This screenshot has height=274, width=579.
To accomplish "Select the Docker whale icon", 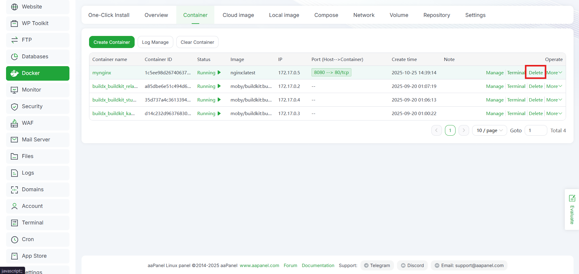I will 14,73.
